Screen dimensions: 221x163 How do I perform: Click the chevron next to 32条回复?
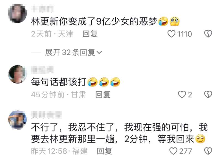[99, 52]
